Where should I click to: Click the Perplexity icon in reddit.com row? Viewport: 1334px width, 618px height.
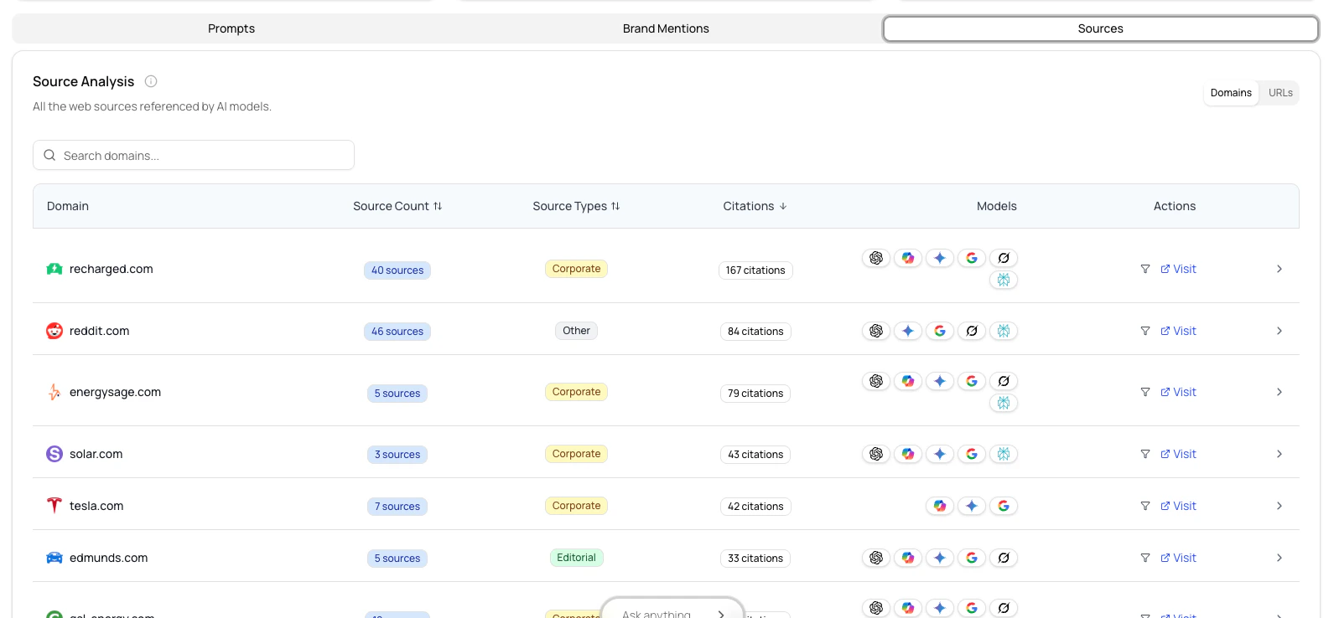tap(1004, 331)
